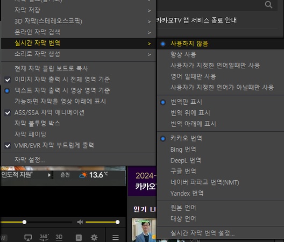Toggle 자막 페이딩 menu item
Image resolution: width=284 pixels, height=242 pixels.
[x=79, y=134]
